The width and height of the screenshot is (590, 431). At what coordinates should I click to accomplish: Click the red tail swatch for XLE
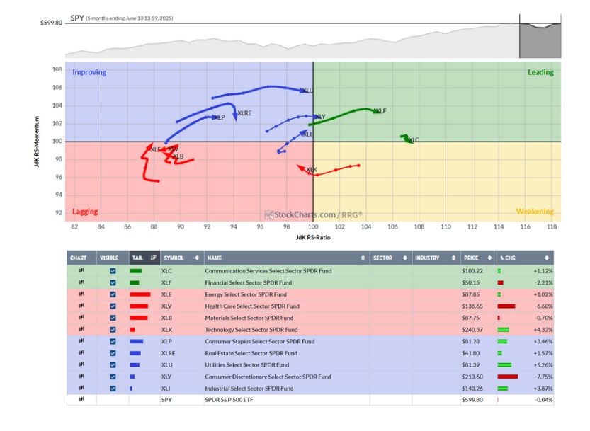click(140, 294)
